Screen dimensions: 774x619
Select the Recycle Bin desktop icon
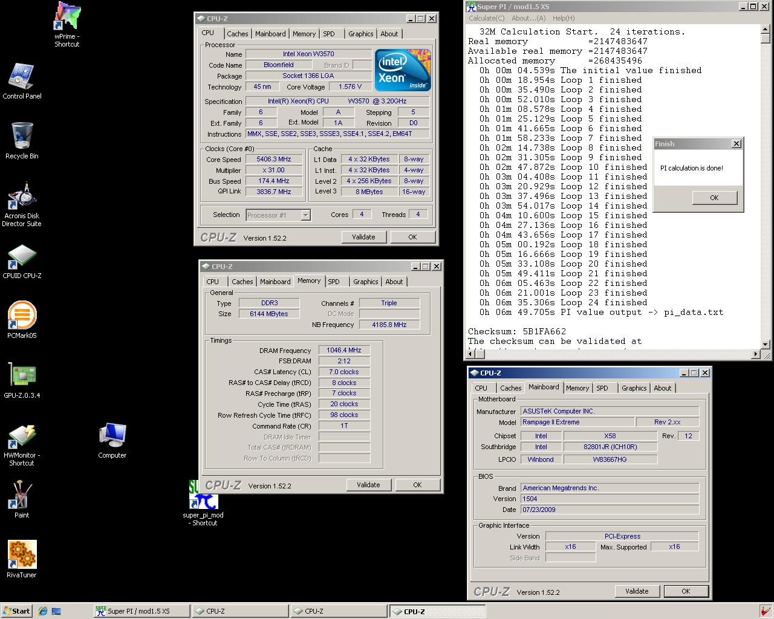tap(22, 140)
